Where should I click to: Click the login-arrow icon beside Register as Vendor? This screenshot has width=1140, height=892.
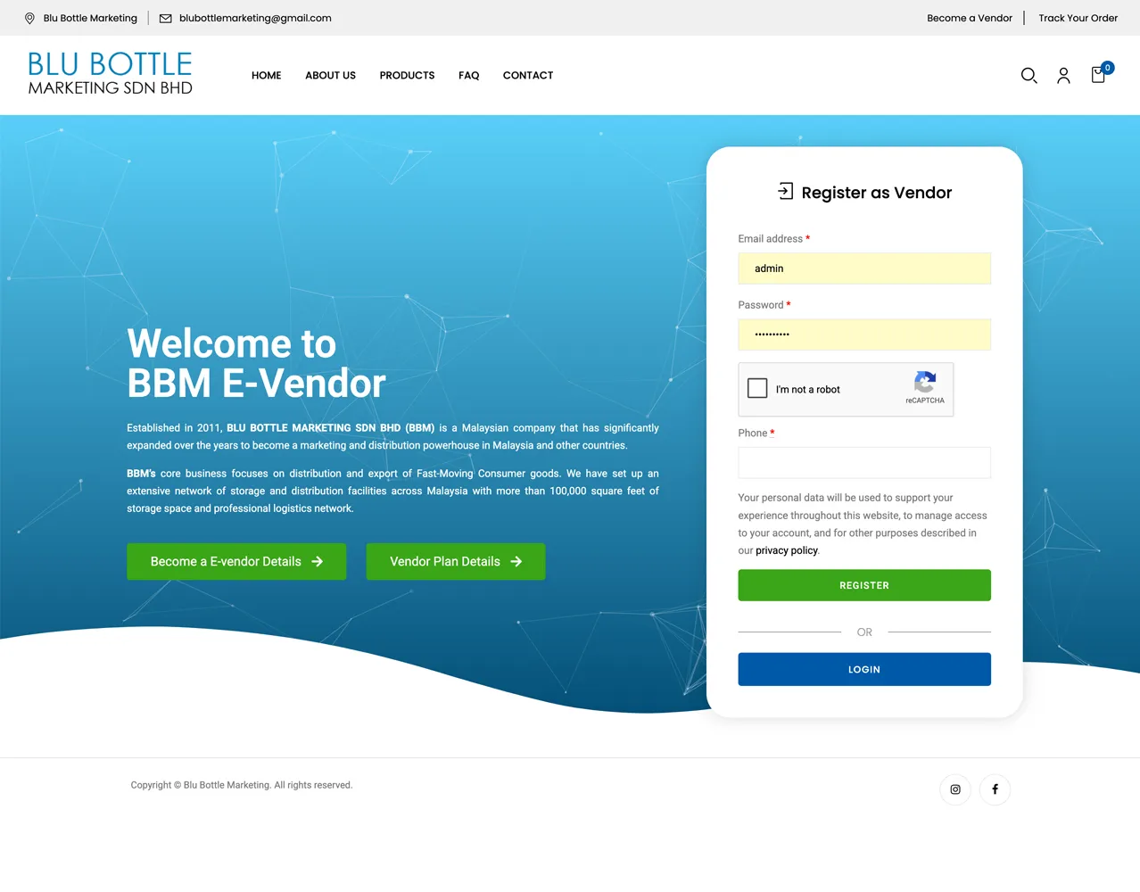click(785, 191)
